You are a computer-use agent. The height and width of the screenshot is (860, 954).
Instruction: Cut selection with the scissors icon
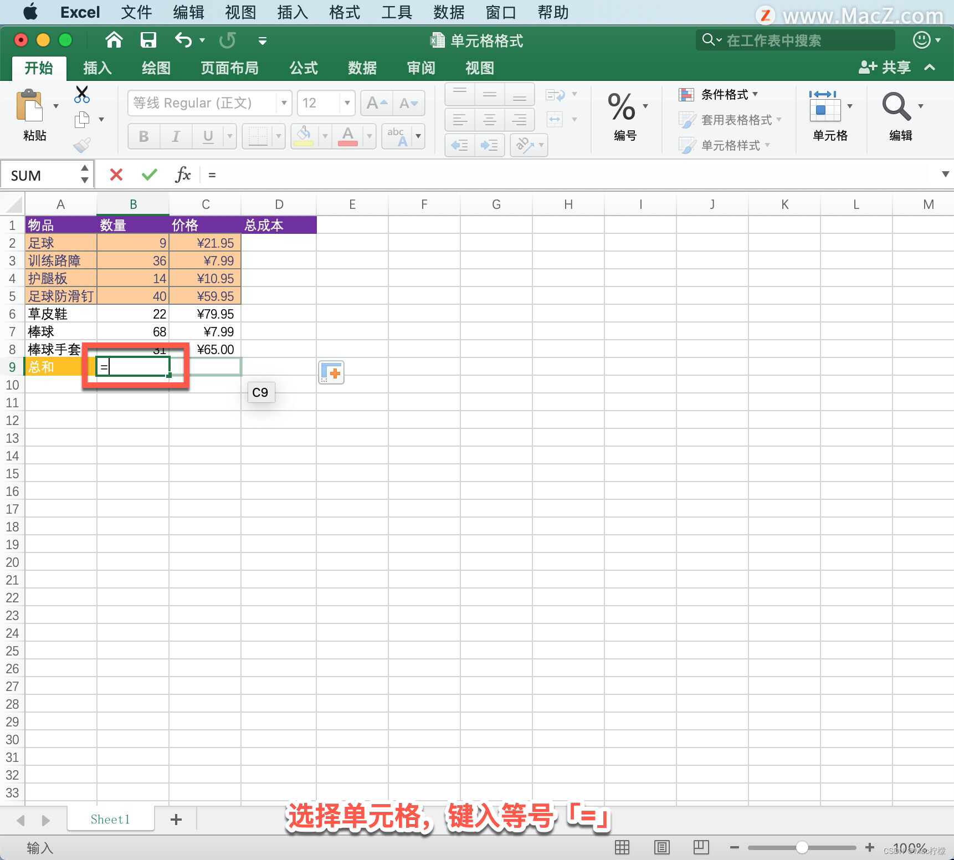(x=82, y=94)
